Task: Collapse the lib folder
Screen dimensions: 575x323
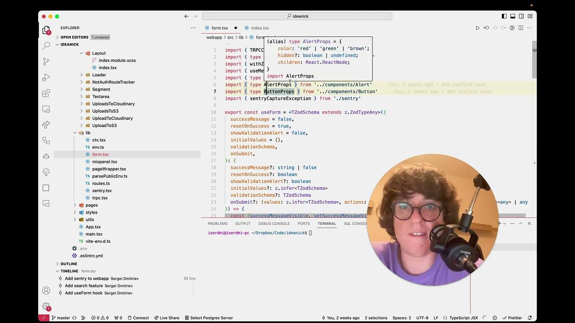Action: pyautogui.click(x=128, y=133)
